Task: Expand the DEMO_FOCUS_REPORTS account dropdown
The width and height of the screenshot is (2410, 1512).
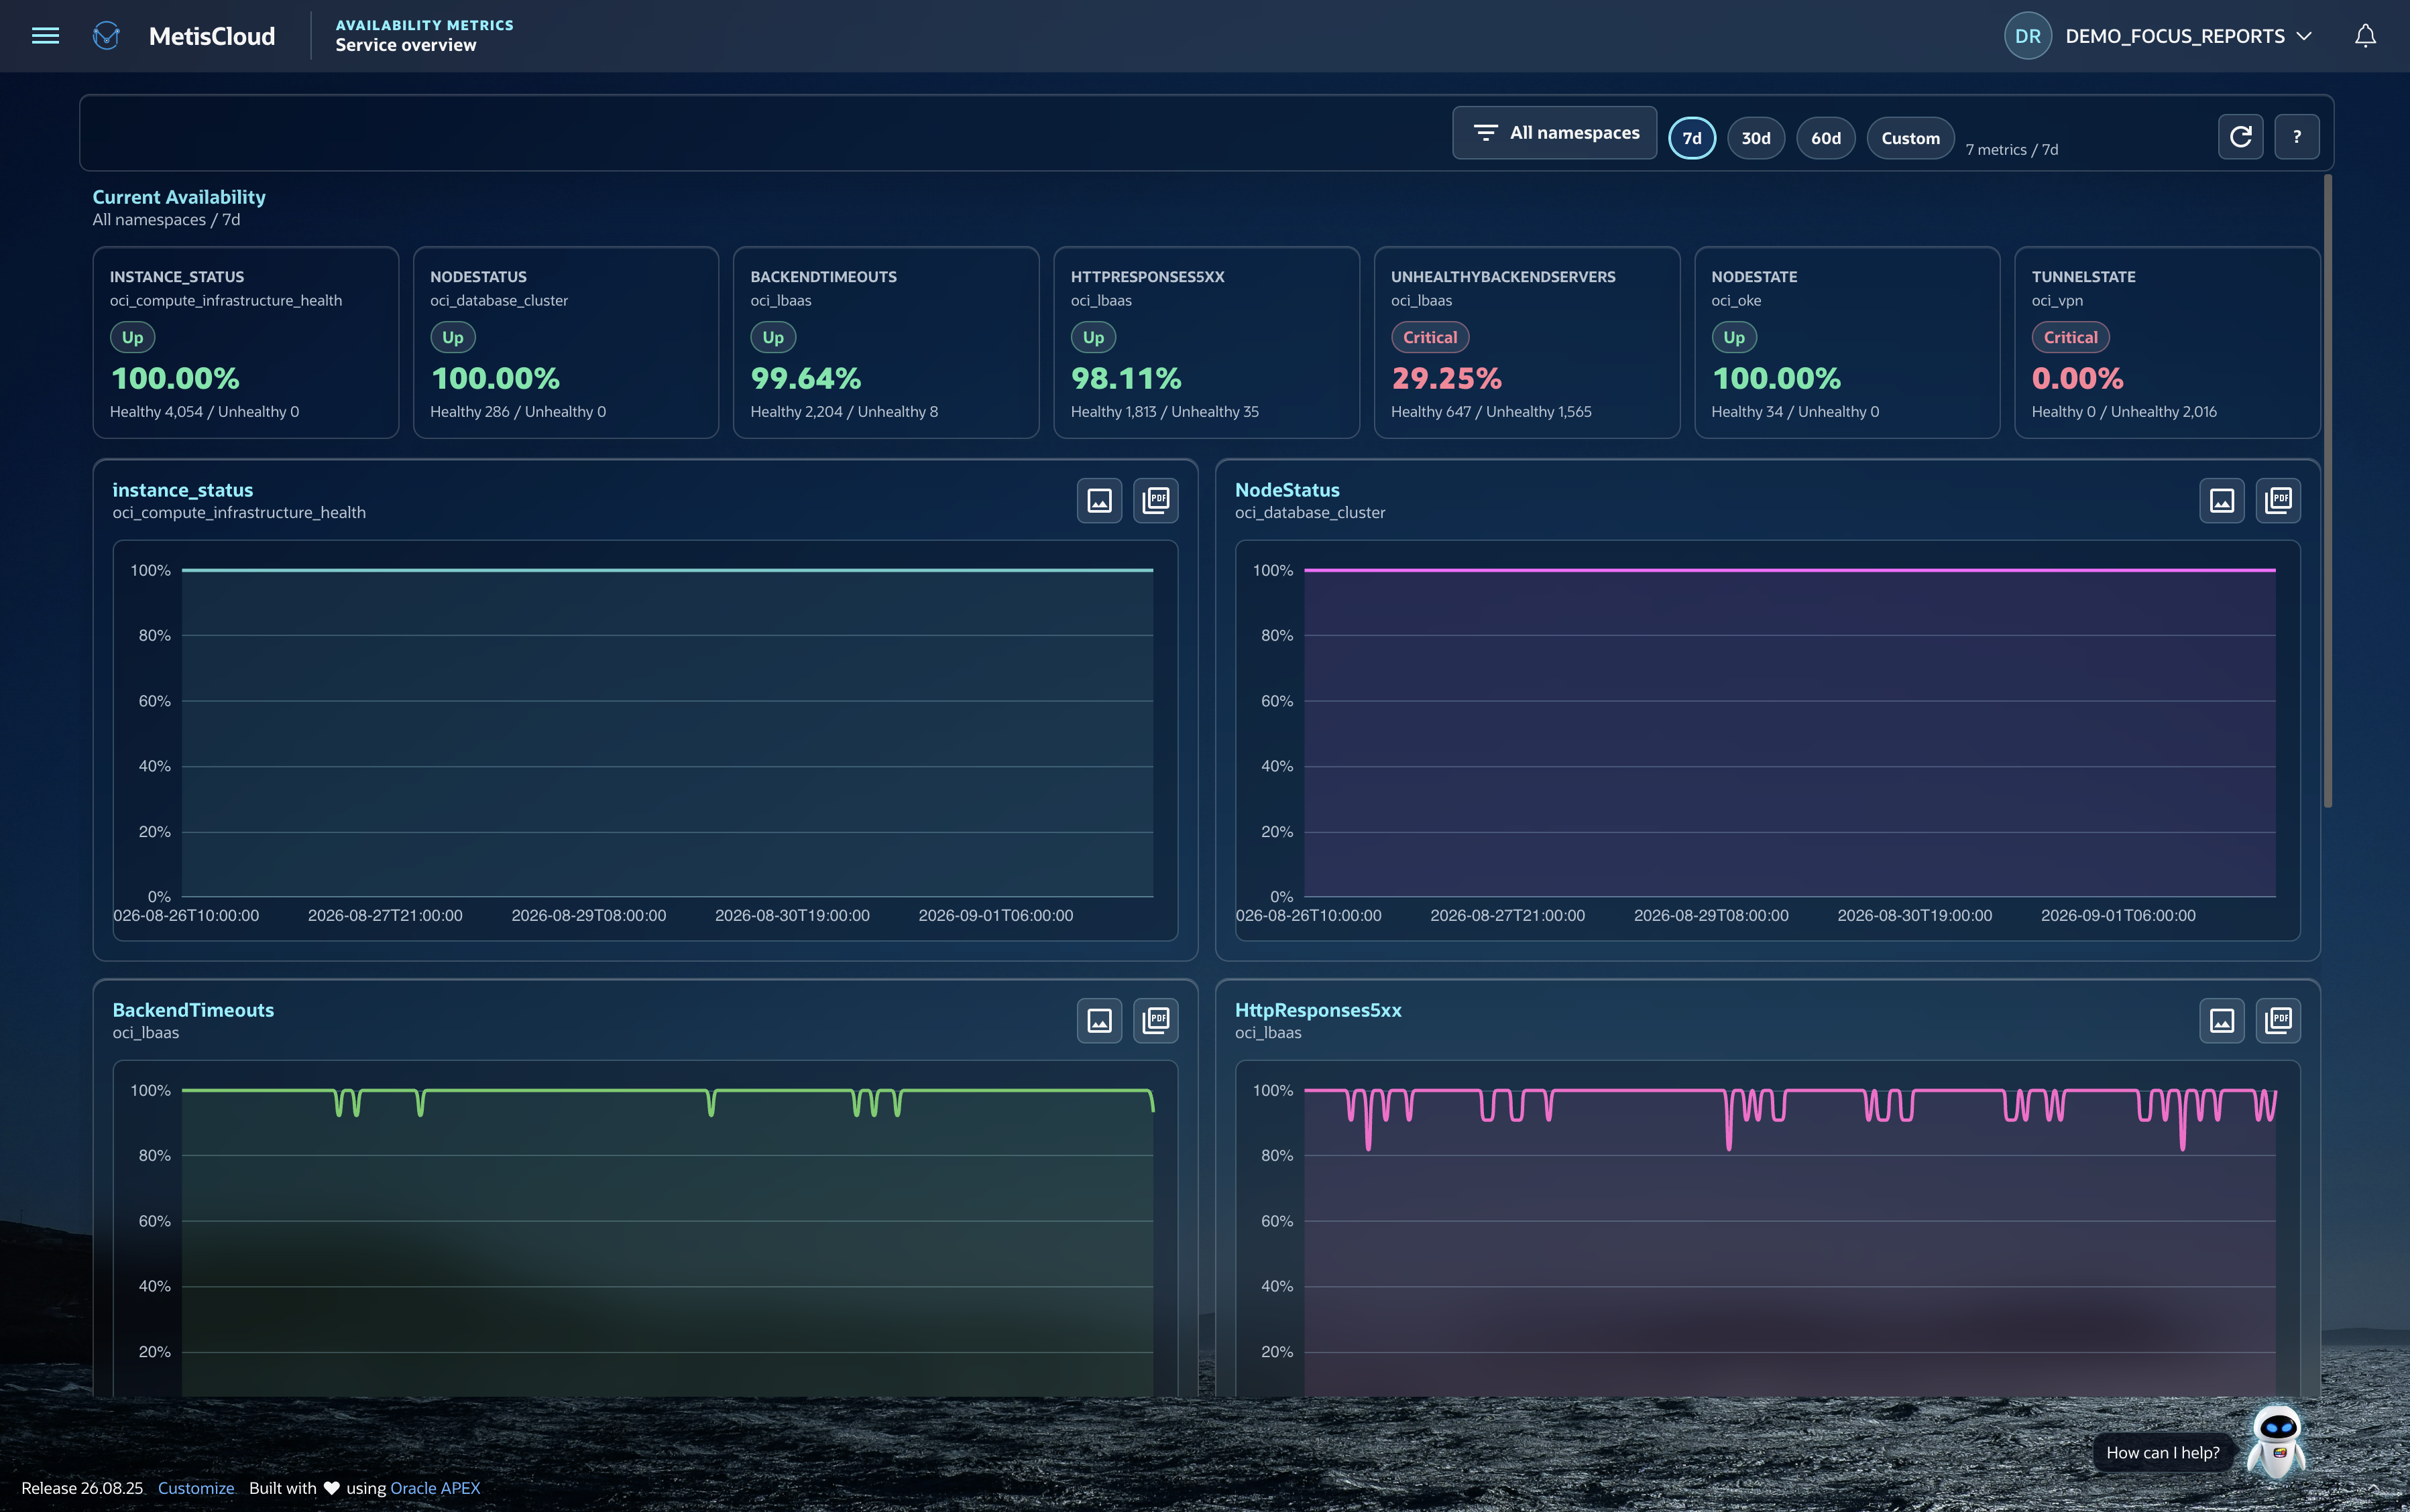Action: coord(2188,36)
